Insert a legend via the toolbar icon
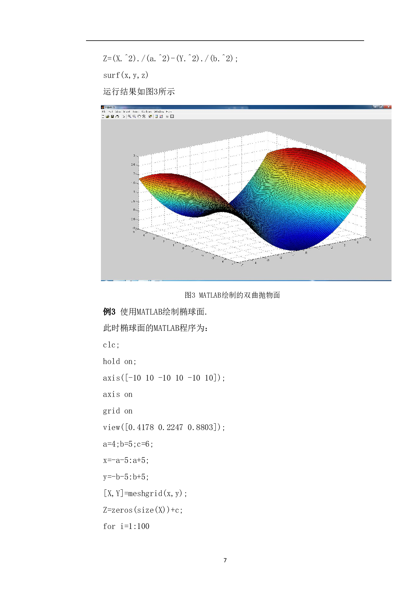The image size is (420, 594). pyautogui.click(x=161, y=116)
